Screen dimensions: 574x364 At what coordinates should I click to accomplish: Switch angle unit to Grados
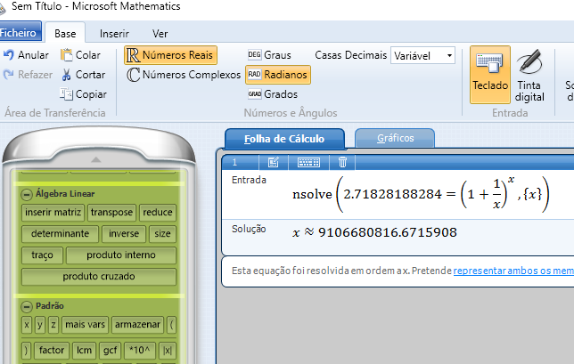(x=273, y=94)
